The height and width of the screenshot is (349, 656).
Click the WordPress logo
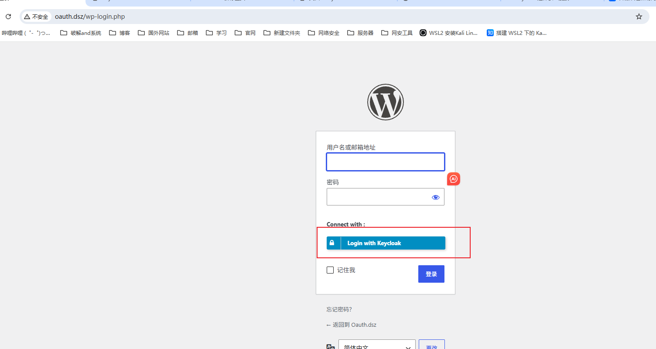click(386, 102)
